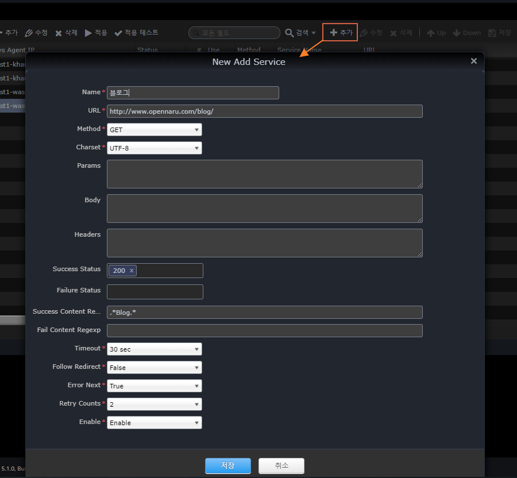Open the Enable dropdown at the form's bottom
This screenshot has height=478, width=517.
point(154,423)
